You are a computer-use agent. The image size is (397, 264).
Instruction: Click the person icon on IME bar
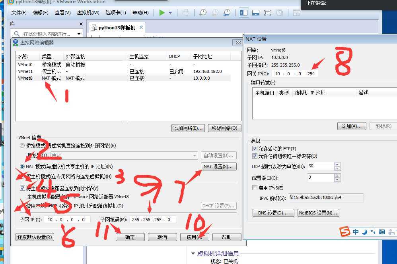[391, 232]
